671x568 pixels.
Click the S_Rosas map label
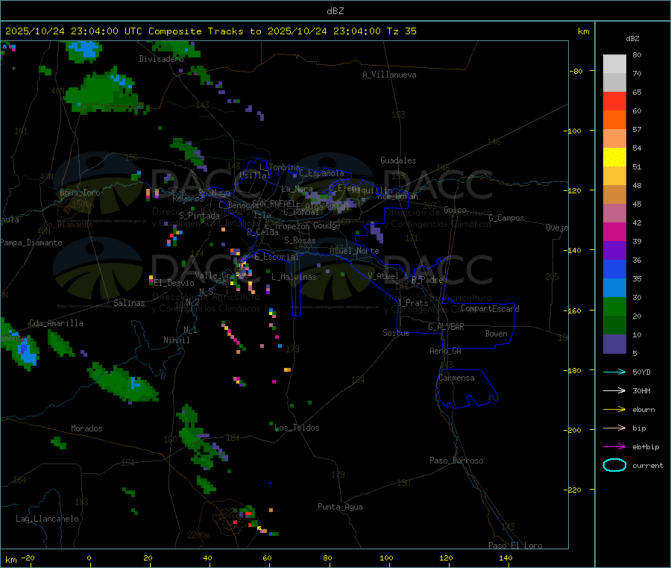pos(300,240)
